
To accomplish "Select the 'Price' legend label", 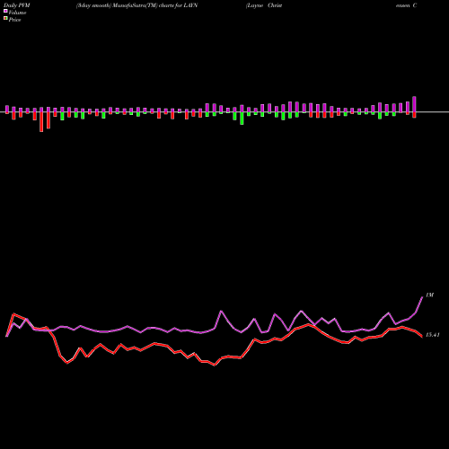I will click(x=14, y=20).
